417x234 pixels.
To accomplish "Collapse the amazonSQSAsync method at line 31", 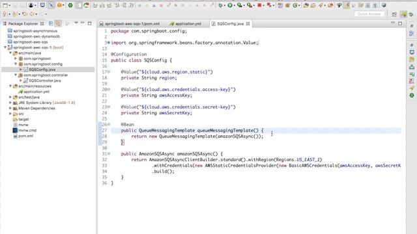I will click(x=109, y=153).
